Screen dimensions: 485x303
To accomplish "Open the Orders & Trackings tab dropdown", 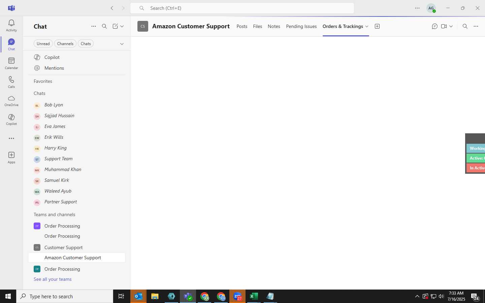I will (367, 26).
